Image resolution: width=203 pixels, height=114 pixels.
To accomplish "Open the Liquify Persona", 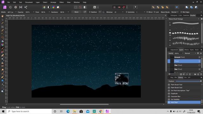I will tap(10, 7).
